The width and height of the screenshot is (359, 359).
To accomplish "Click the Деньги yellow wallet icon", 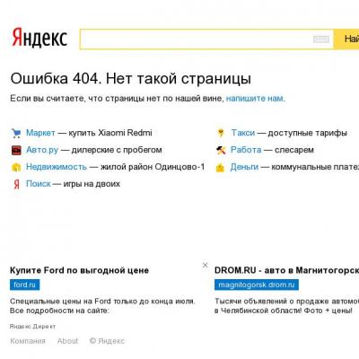I will [x=220, y=167].
